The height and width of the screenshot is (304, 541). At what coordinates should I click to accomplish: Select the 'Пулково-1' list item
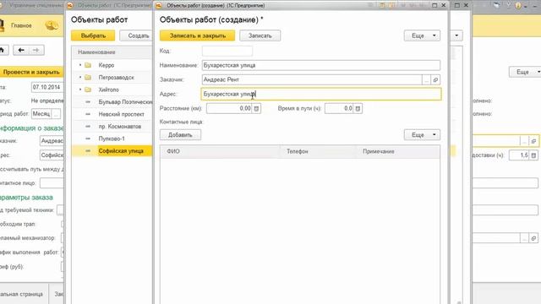tap(112, 138)
